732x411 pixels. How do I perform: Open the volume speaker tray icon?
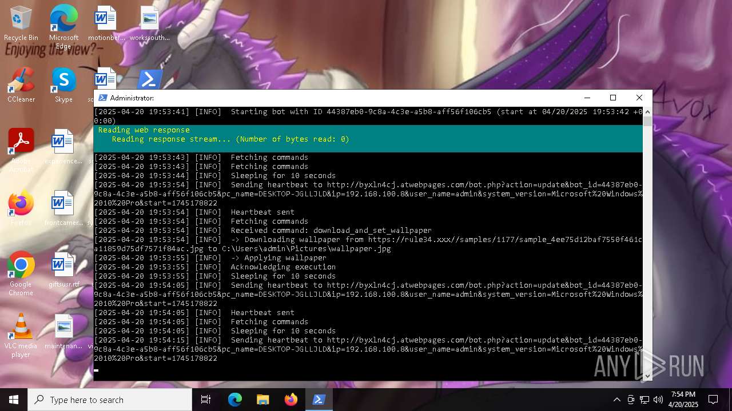pyautogui.click(x=658, y=400)
